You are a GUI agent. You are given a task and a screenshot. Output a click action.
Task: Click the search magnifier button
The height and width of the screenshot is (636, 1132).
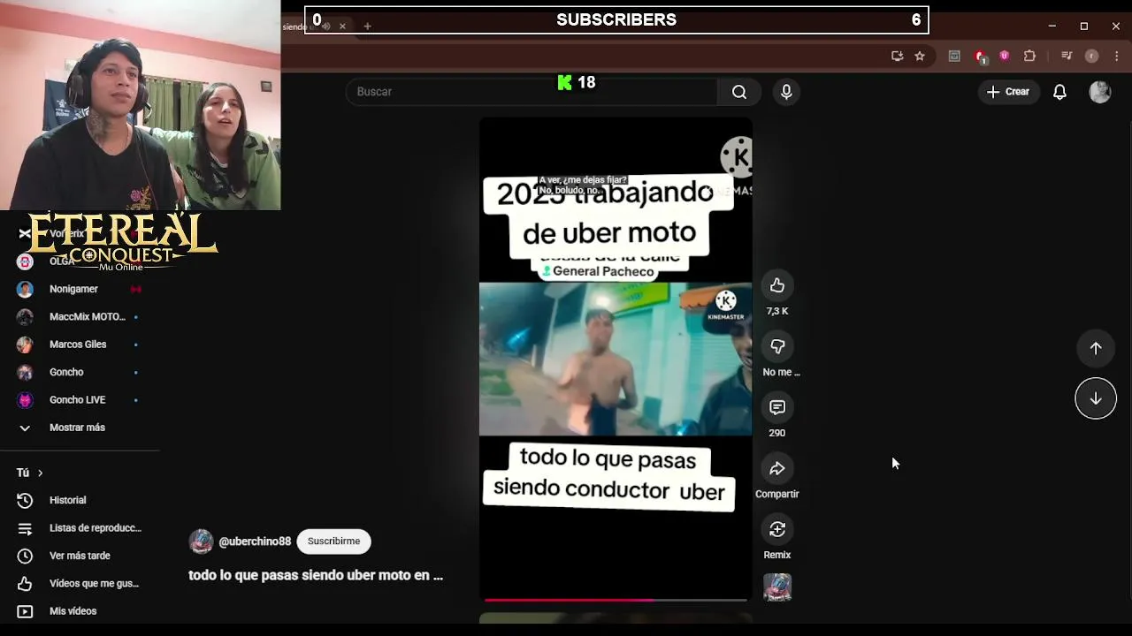click(739, 92)
